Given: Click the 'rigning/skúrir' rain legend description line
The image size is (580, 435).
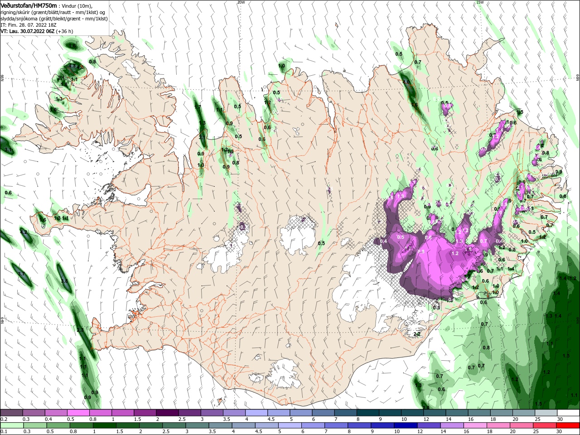Looking at the screenshot, I should coord(53,12).
